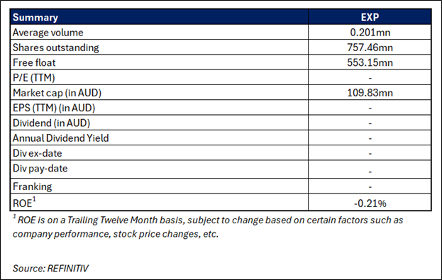This screenshot has height=280, width=442.
Task: Select the 757.46mn shares value
Action: (370, 47)
